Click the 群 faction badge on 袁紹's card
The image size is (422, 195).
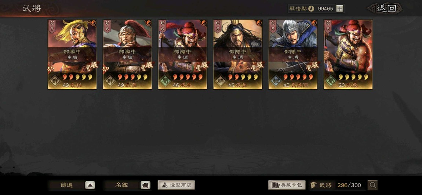coord(56,80)
